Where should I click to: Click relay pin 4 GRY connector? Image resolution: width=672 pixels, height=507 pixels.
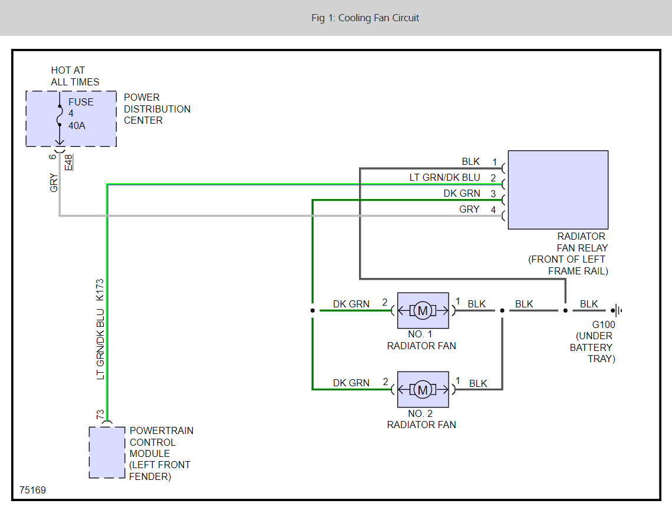point(502,216)
